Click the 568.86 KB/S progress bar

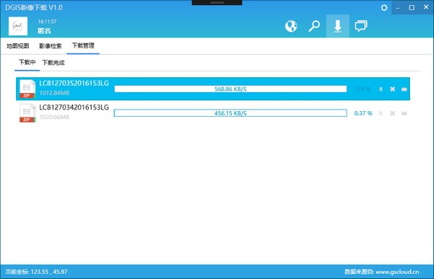[230, 89]
